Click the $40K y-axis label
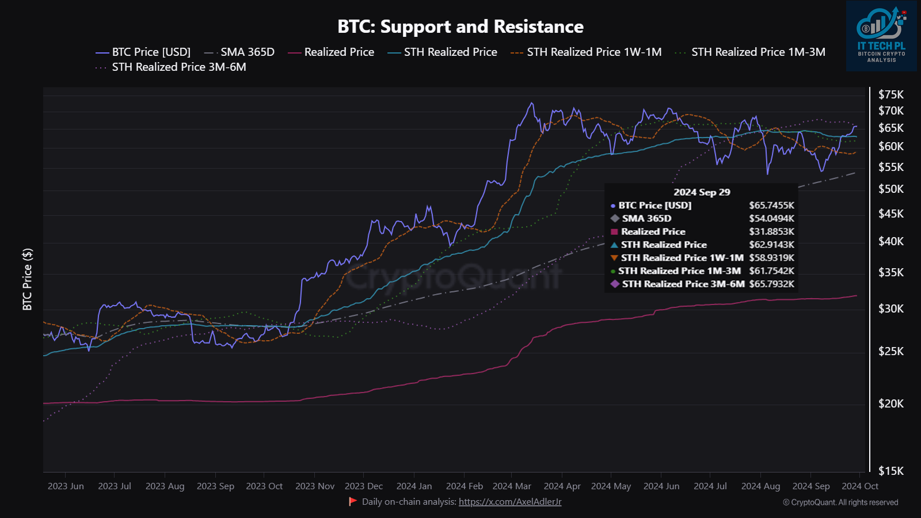 pos(891,241)
